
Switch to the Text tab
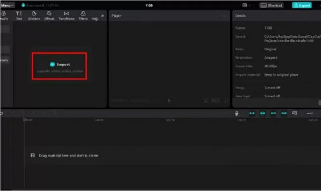point(19,16)
